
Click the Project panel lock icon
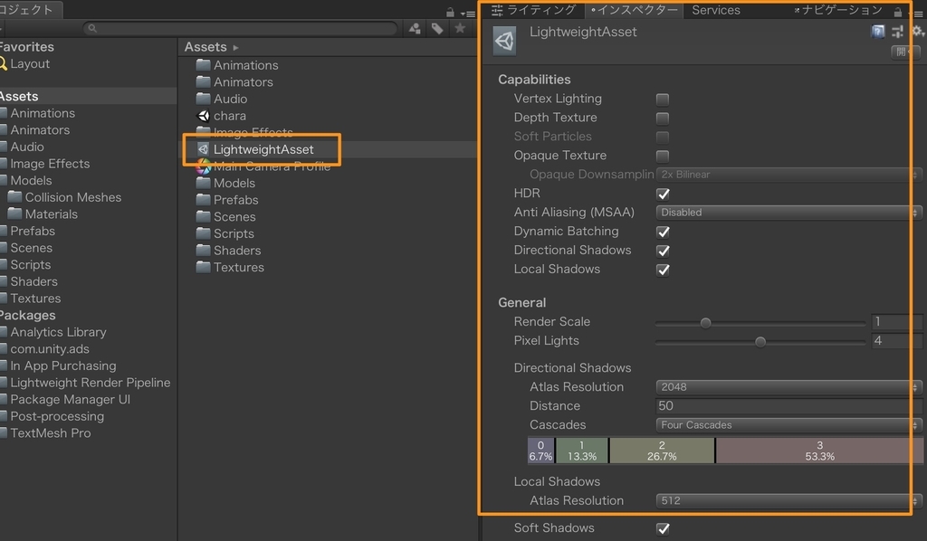point(450,13)
